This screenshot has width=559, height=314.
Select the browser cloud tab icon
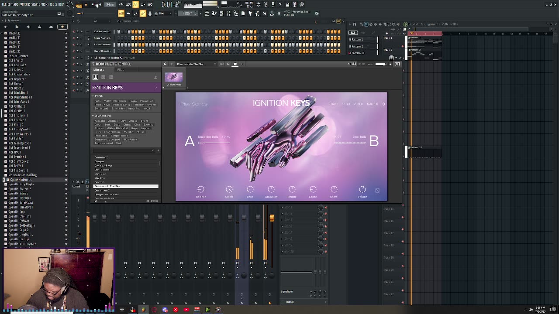(x=51, y=27)
